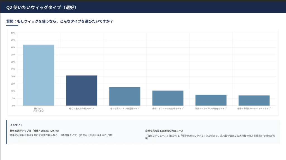
Task: Select the bar for 自然にボリュームを出せるタイプ
Action: pos(168,98)
